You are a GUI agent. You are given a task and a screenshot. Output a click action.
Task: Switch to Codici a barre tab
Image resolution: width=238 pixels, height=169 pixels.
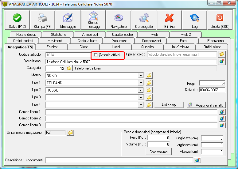[x=87, y=40]
